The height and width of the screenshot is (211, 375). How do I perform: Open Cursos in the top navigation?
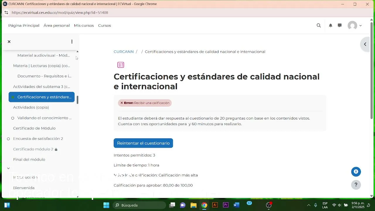coord(105,25)
